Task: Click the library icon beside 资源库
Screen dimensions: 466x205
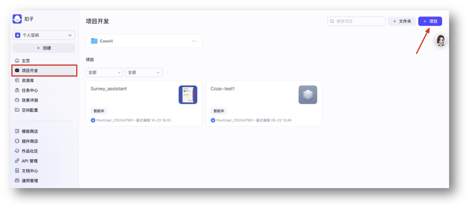Action: (17, 81)
